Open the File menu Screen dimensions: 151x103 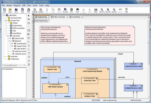click(x=3, y=6)
